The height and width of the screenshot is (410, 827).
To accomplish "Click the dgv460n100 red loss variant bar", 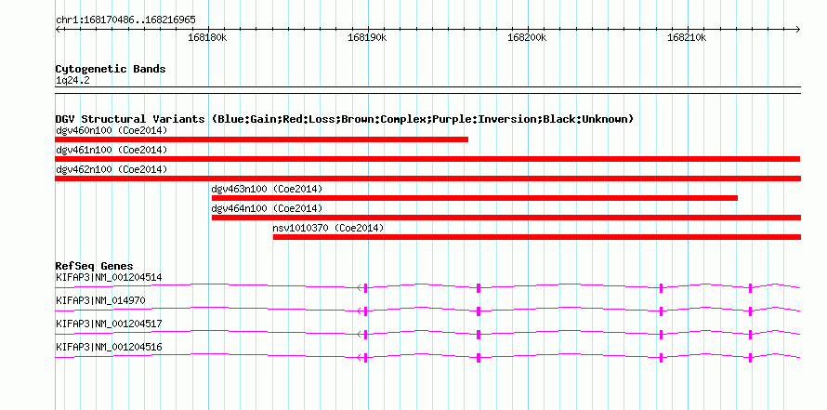I will coord(262,139).
